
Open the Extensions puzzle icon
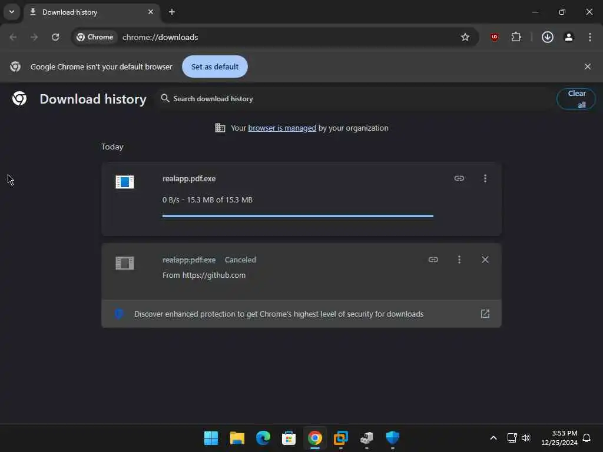pyautogui.click(x=516, y=37)
